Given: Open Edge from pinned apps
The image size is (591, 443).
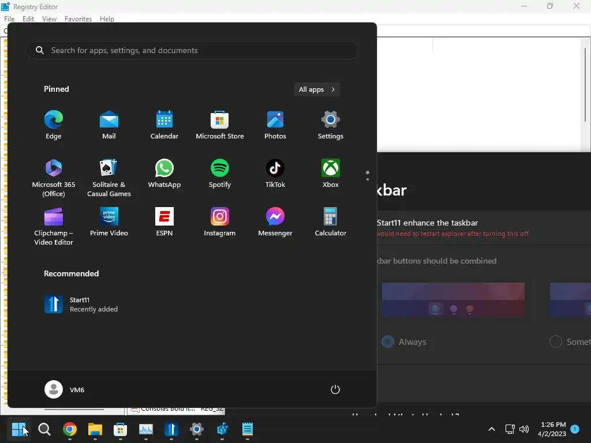Looking at the screenshot, I should [54, 125].
